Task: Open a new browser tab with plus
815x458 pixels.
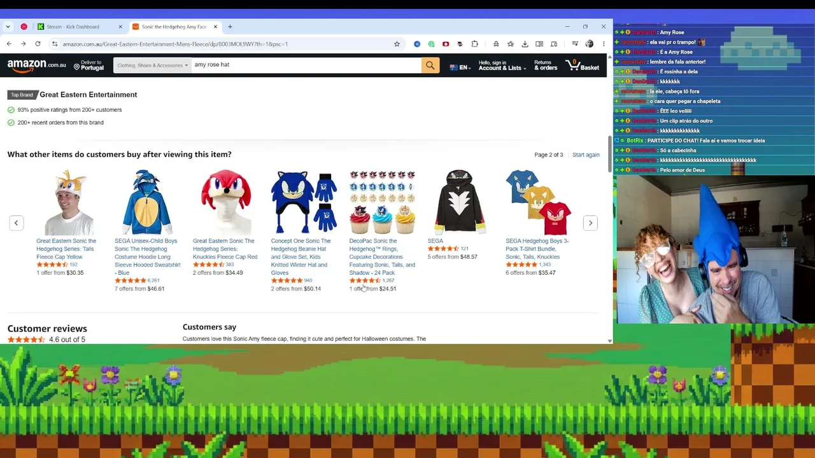Action: click(230, 27)
